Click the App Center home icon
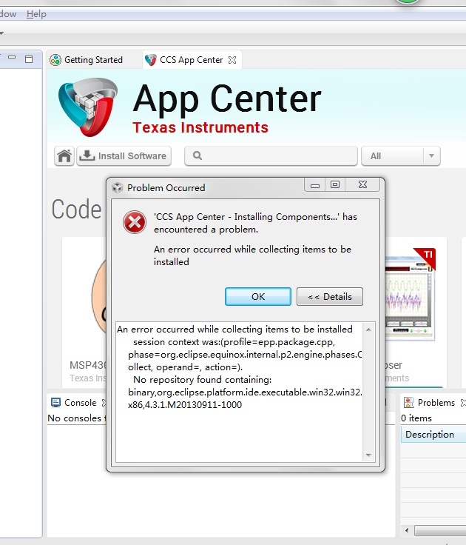Screen dimensions: 466x545 (64, 156)
